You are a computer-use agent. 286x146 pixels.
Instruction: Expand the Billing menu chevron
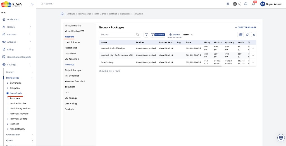tap(30, 49)
